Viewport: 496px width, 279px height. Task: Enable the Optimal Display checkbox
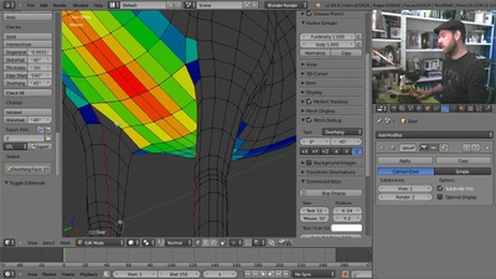(x=440, y=197)
